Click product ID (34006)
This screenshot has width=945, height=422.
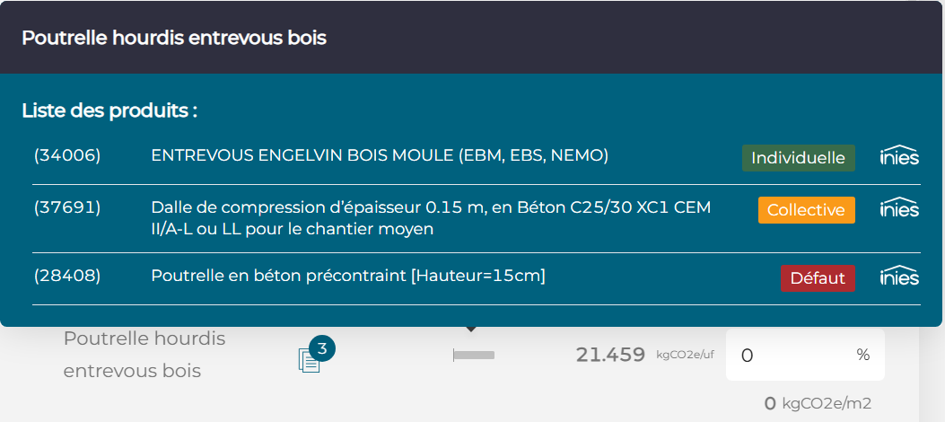(67, 156)
